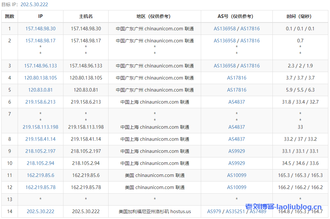Click the AS9929 link on hop 9
Viewport: 330px width, 219px height.
tap(236, 151)
